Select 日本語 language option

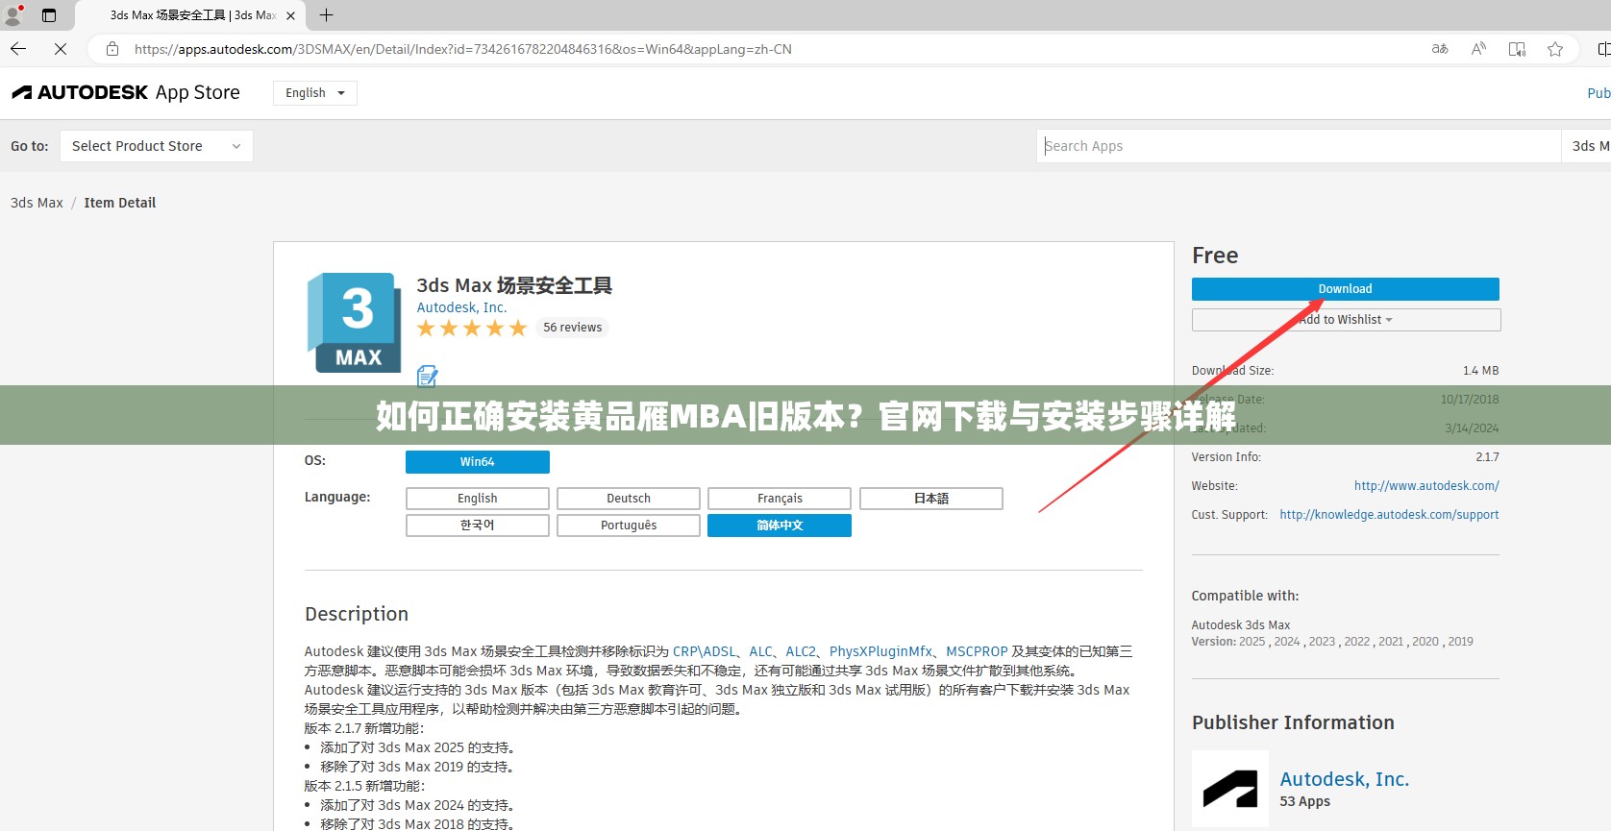point(931,499)
